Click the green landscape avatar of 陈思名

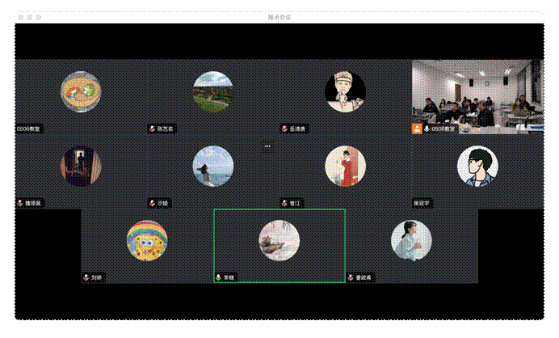(x=213, y=91)
